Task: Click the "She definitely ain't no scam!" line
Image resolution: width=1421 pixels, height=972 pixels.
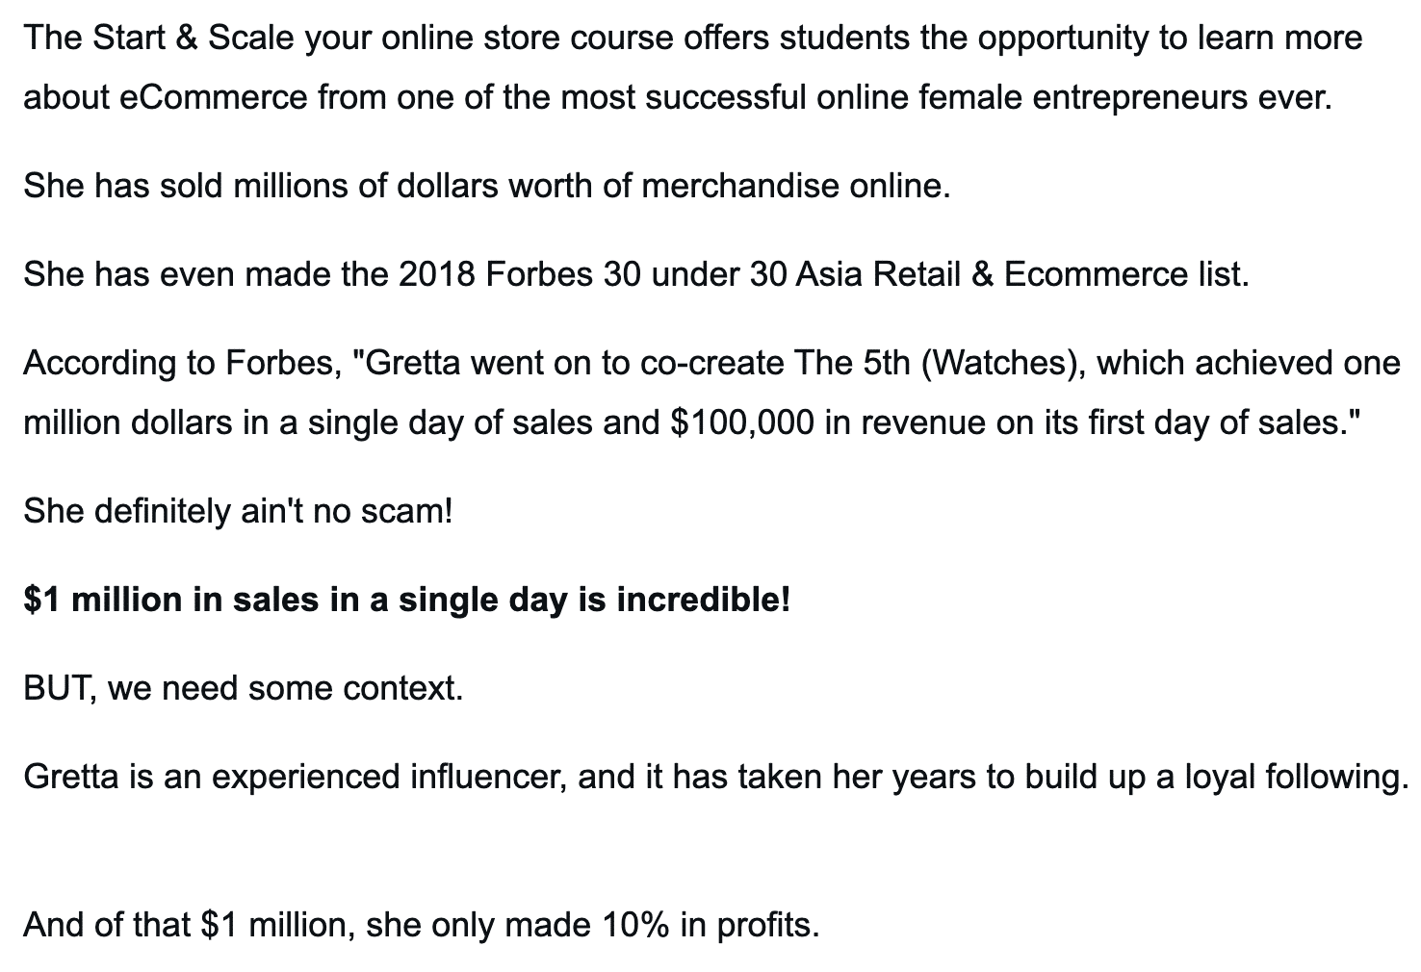Action: tap(238, 511)
